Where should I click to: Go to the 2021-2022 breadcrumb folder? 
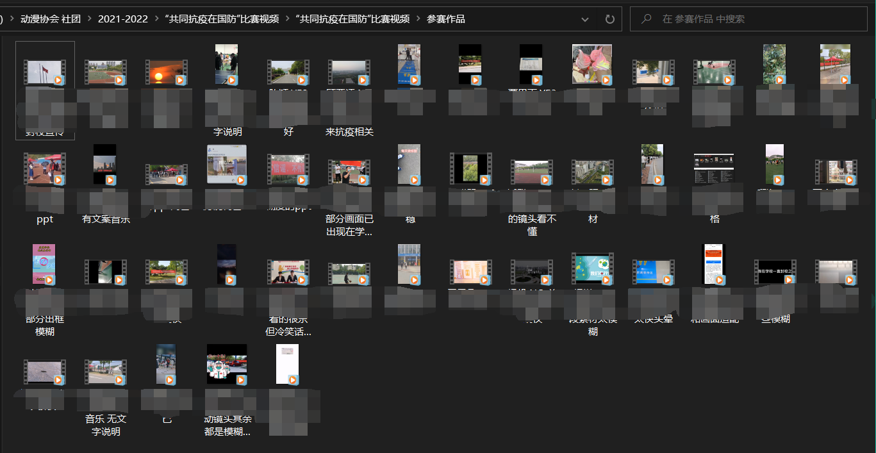tap(123, 19)
